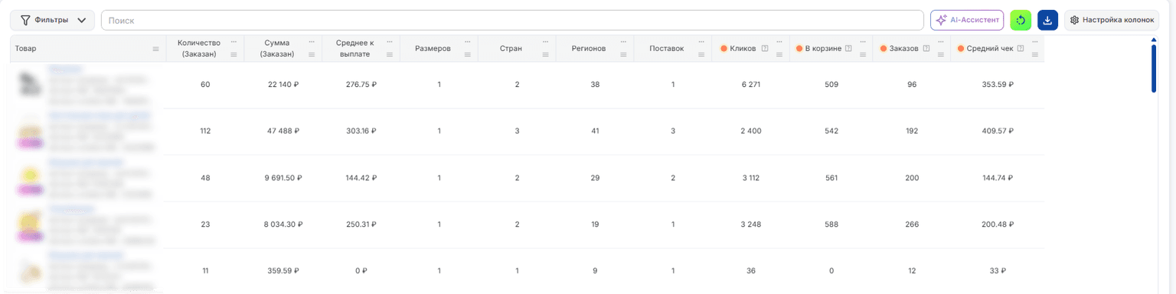Open three-dots options on Регионов column
This screenshot has width=1176, height=294.
(624, 41)
